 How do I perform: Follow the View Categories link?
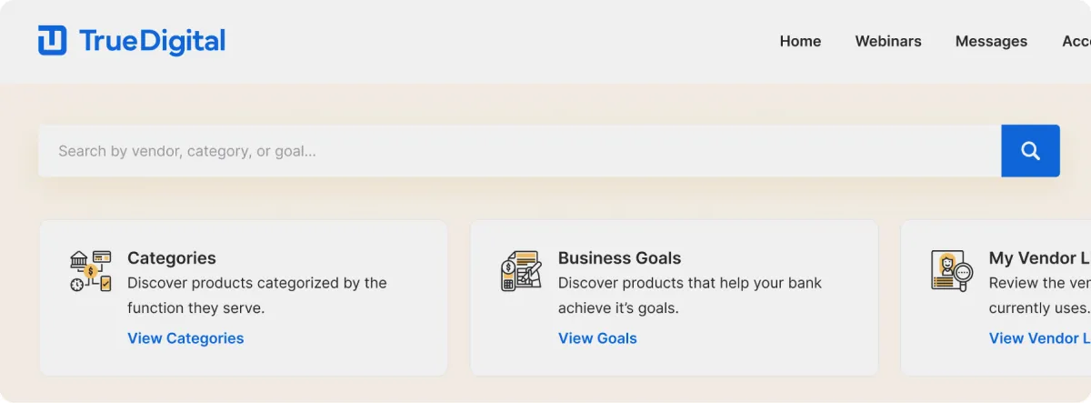click(x=185, y=338)
